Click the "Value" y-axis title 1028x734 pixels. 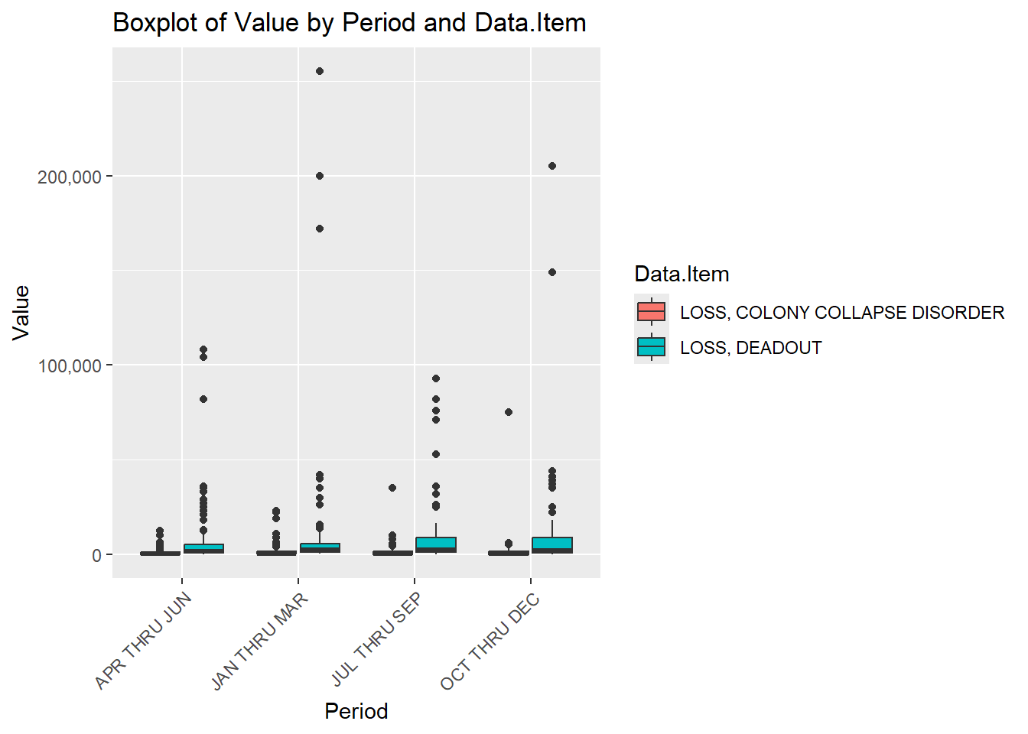[x=21, y=312]
